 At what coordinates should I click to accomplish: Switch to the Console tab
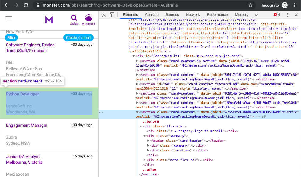(x=152, y=15)
